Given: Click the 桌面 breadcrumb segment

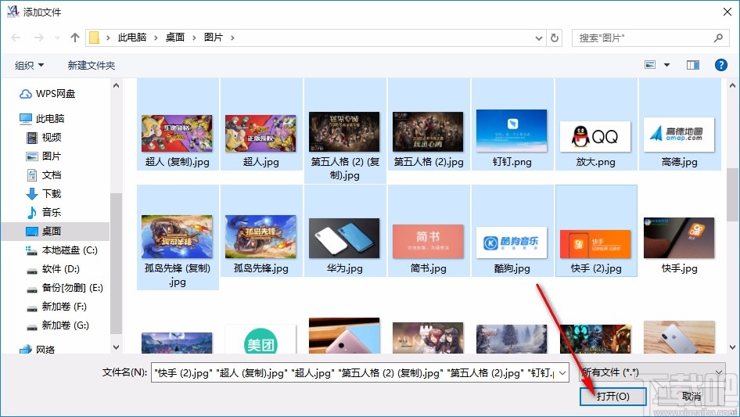Looking at the screenshot, I should tap(174, 38).
